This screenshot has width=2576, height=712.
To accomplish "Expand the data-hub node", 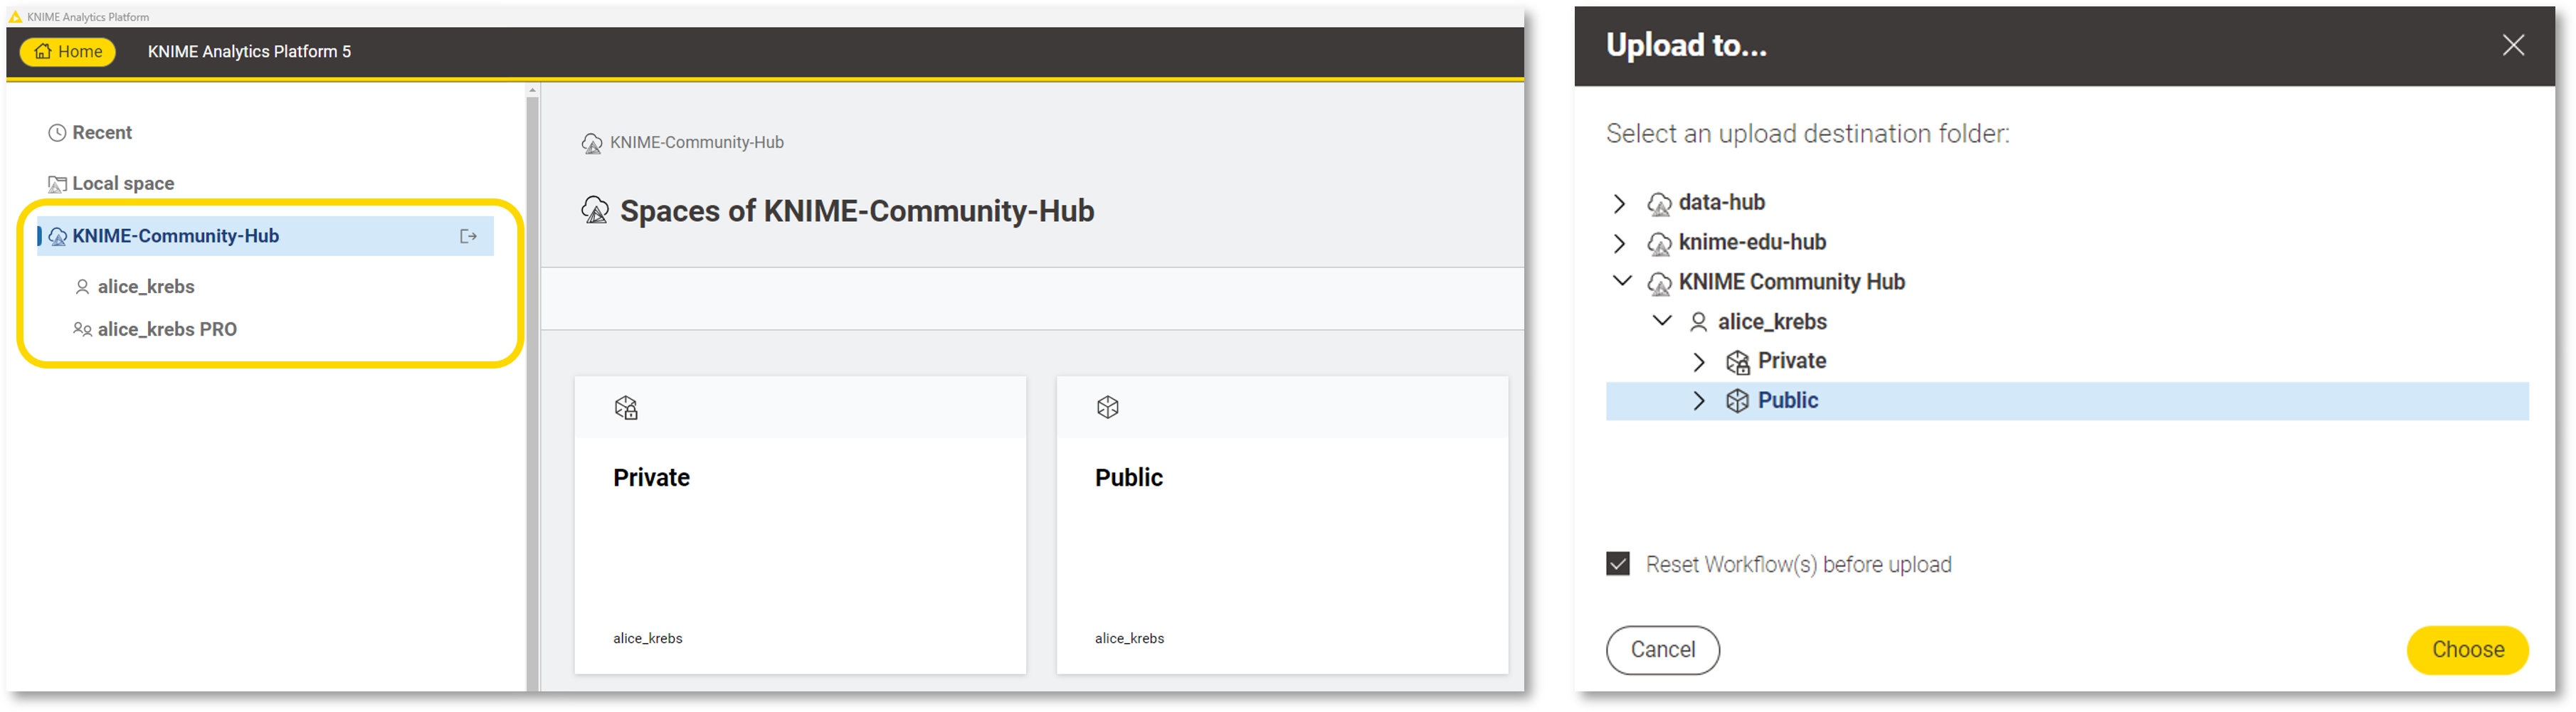I will pyautogui.click(x=1620, y=204).
